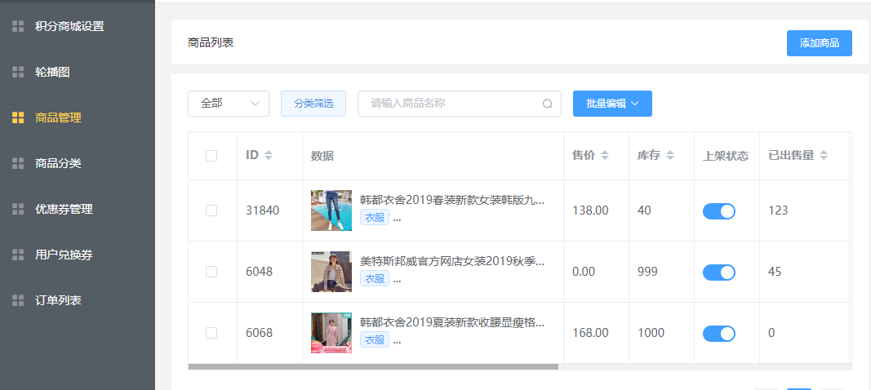The image size is (871, 390).
Task: Focus the 请输入商品名称 search field
Action: (460, 104)
